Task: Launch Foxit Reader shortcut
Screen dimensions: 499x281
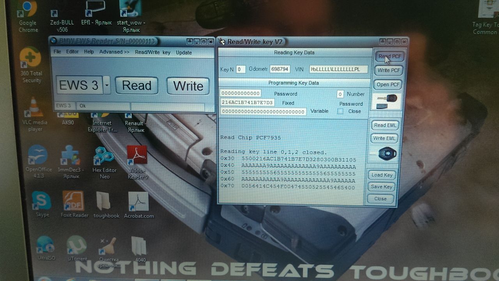Action: pos(74,204)
